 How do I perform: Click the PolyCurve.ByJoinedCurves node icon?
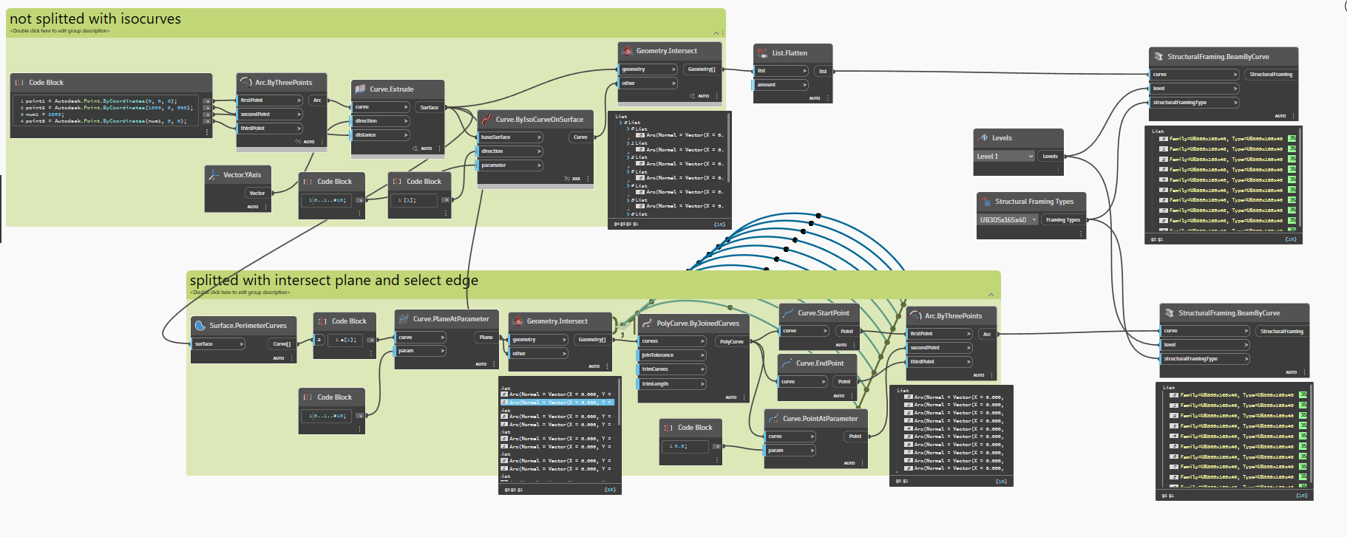(647, 323)
